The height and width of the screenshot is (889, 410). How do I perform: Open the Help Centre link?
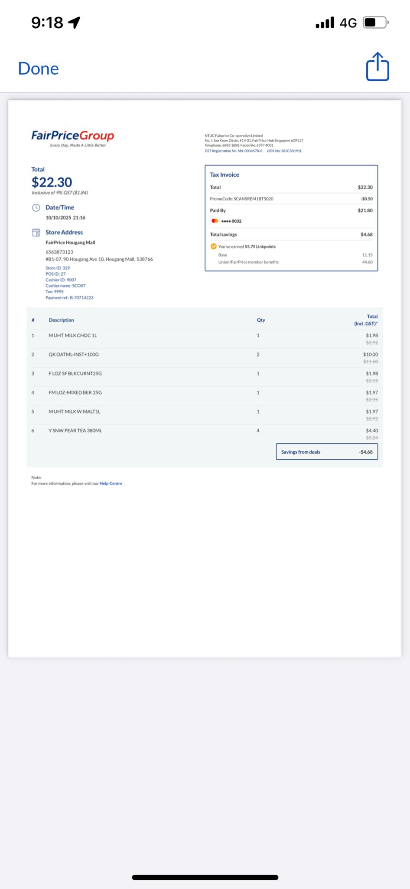pos(111,483)
